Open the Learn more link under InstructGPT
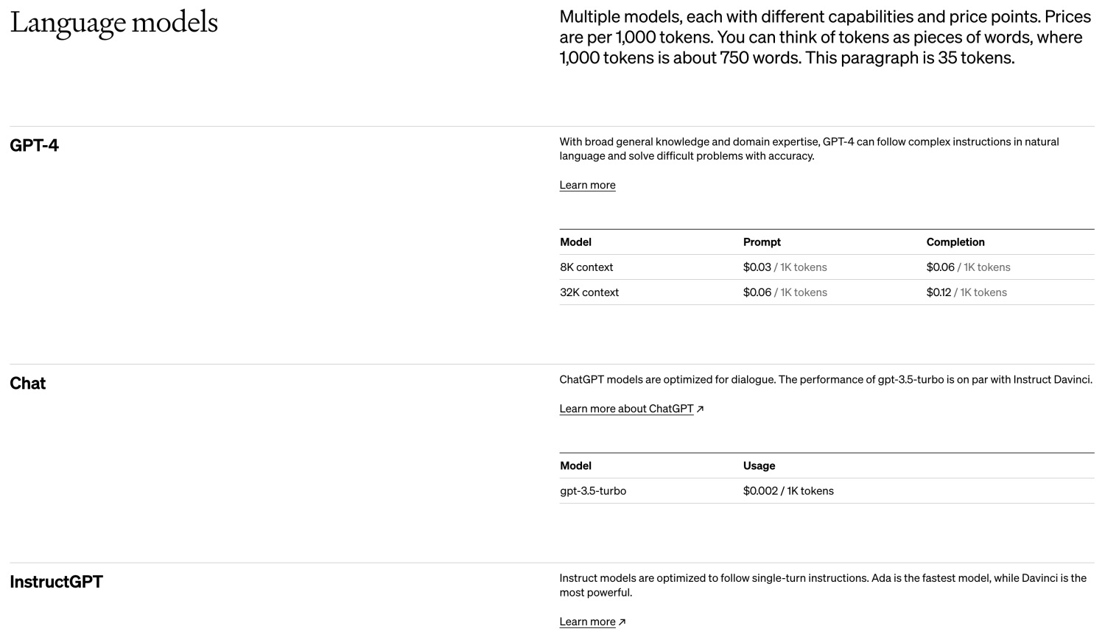This screenshot has width=1105, height=637. tap(587, 622)
